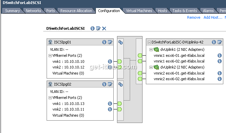Show ISCSIpg01 port group info

104,42
